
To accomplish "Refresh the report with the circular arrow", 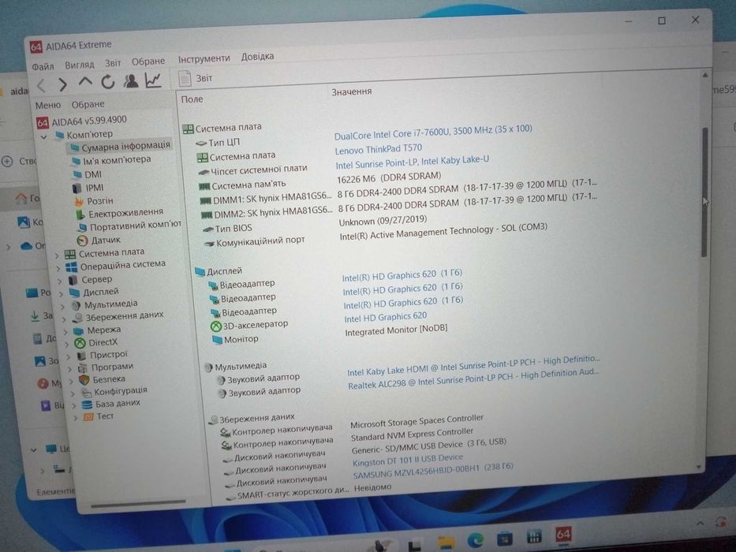I will coord(108,82).
